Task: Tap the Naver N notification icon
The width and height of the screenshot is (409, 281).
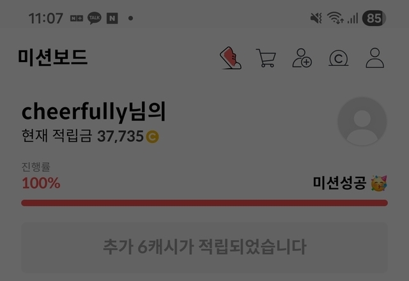Action: click(x=112, y=19)
